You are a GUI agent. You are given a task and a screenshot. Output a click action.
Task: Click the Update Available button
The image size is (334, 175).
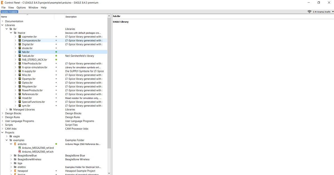point(9,12)
